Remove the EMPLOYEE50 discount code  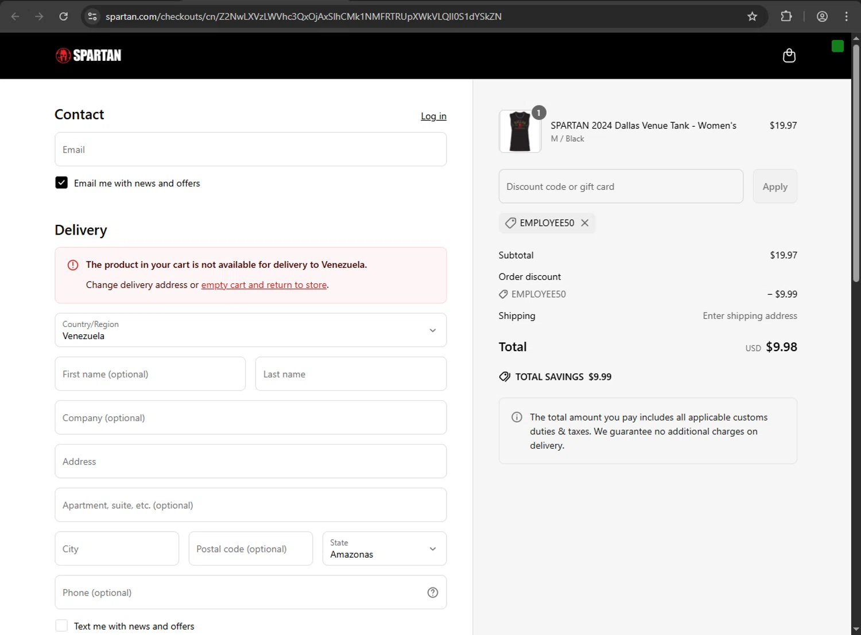(x=585, y=223)
